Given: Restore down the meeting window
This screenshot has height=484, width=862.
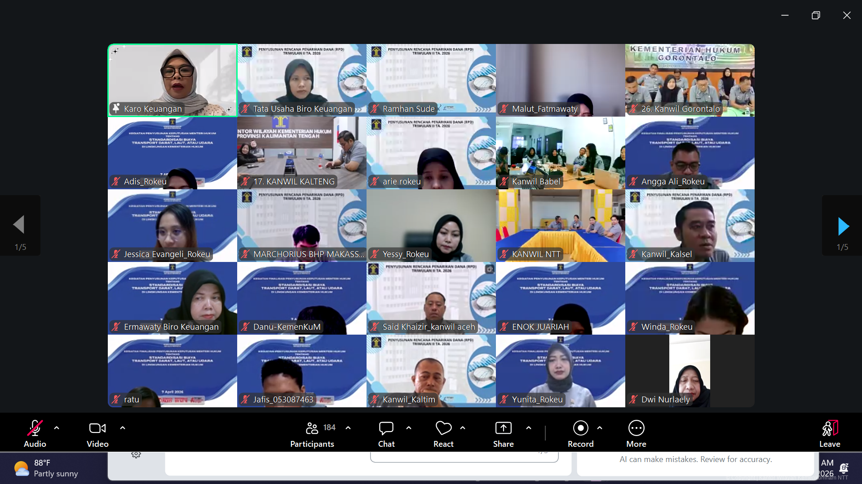Looking at the screenshot, I should (x=816, y=15).
